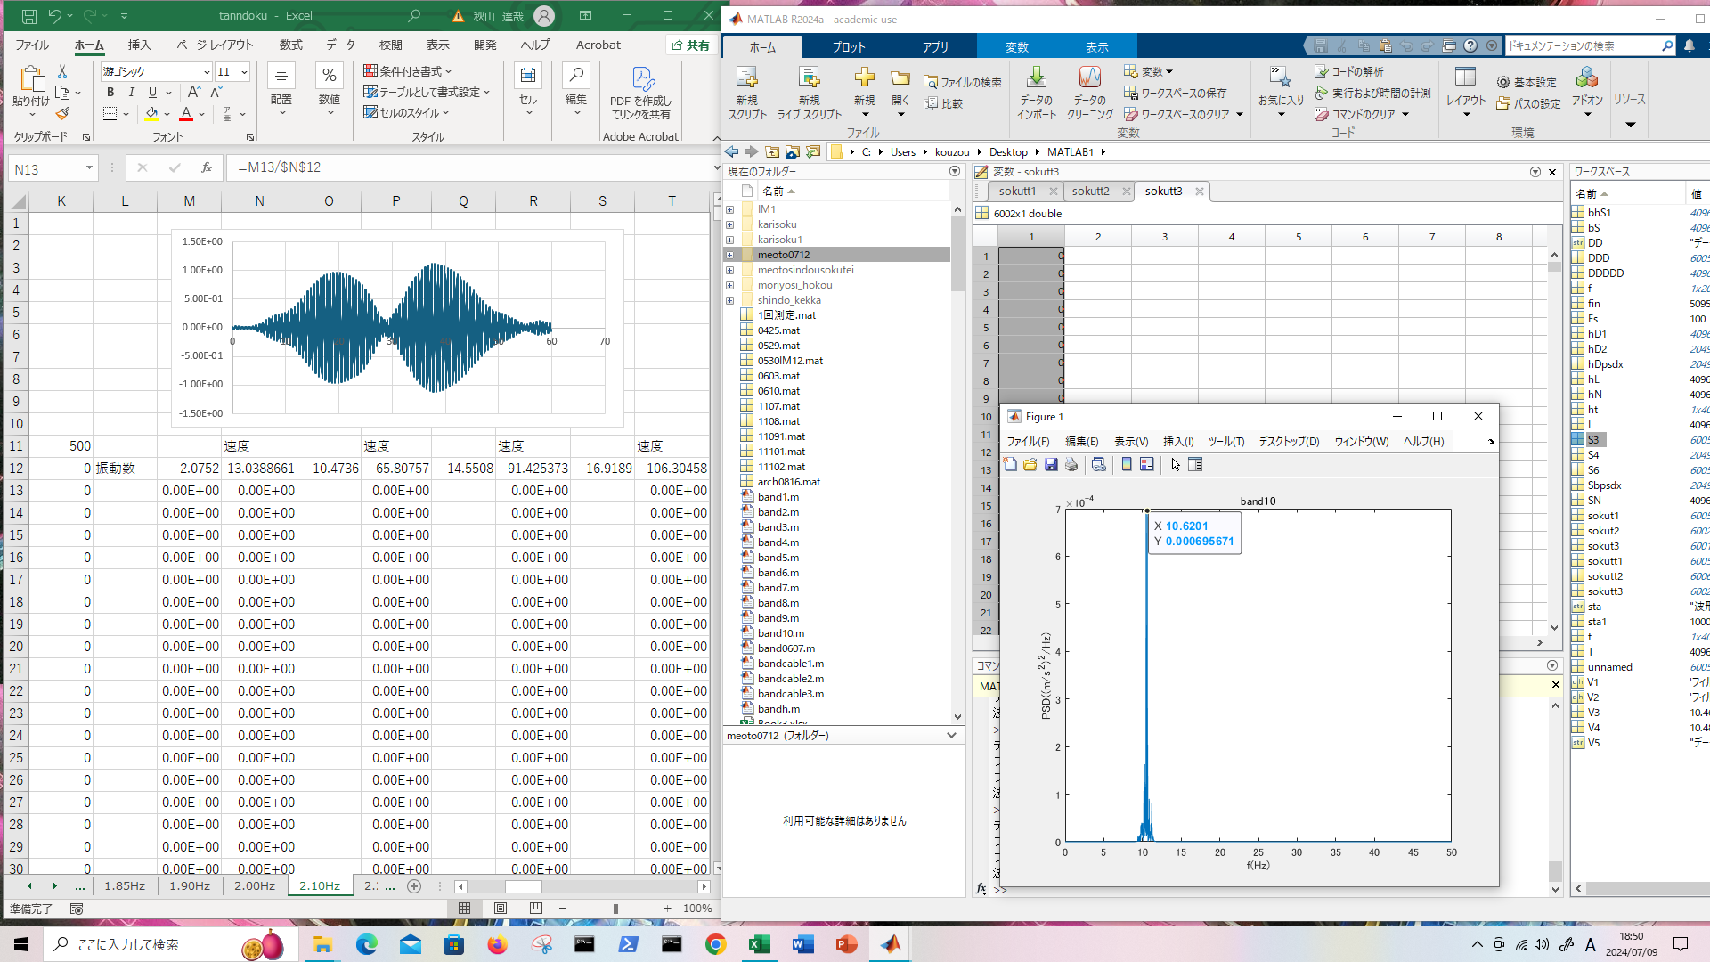Click the Format Painter brush icon
Screen dimensions: 1710x962
click(62, 114)
